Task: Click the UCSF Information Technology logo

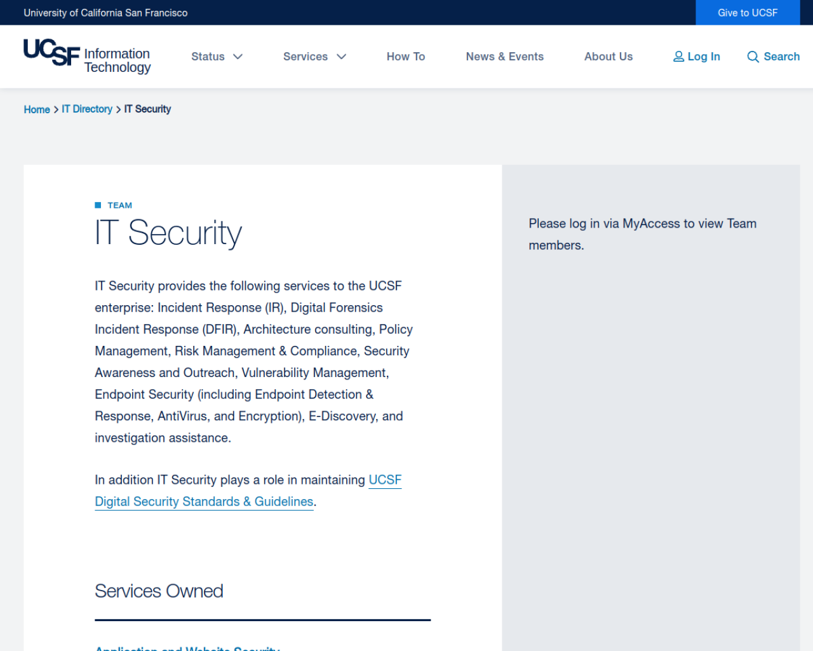Action: (87, 57)
